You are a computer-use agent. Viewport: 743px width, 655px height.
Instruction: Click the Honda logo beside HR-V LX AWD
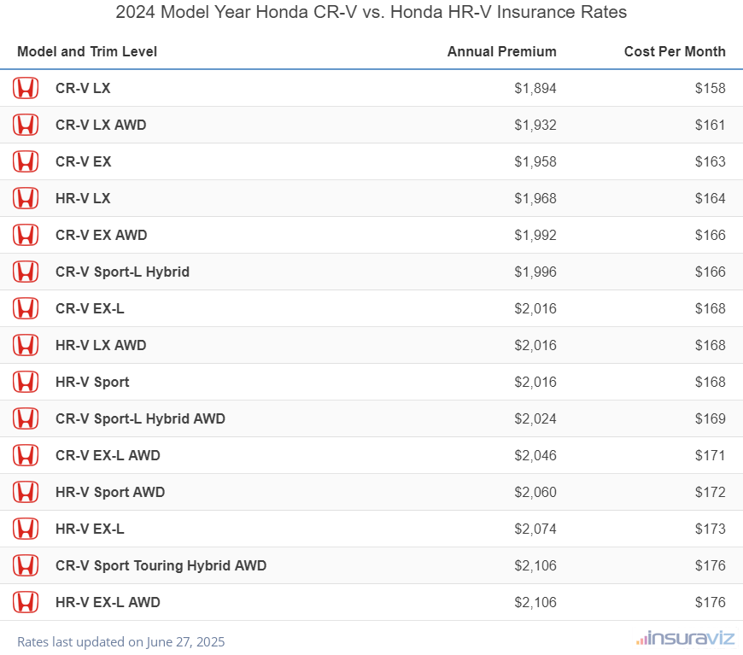coord(26,345)
